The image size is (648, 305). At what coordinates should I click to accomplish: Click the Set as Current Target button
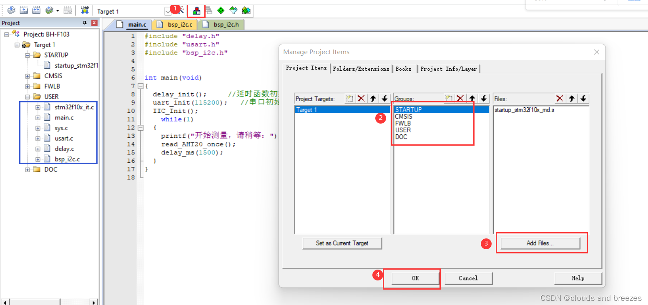(x=342, y=243)
